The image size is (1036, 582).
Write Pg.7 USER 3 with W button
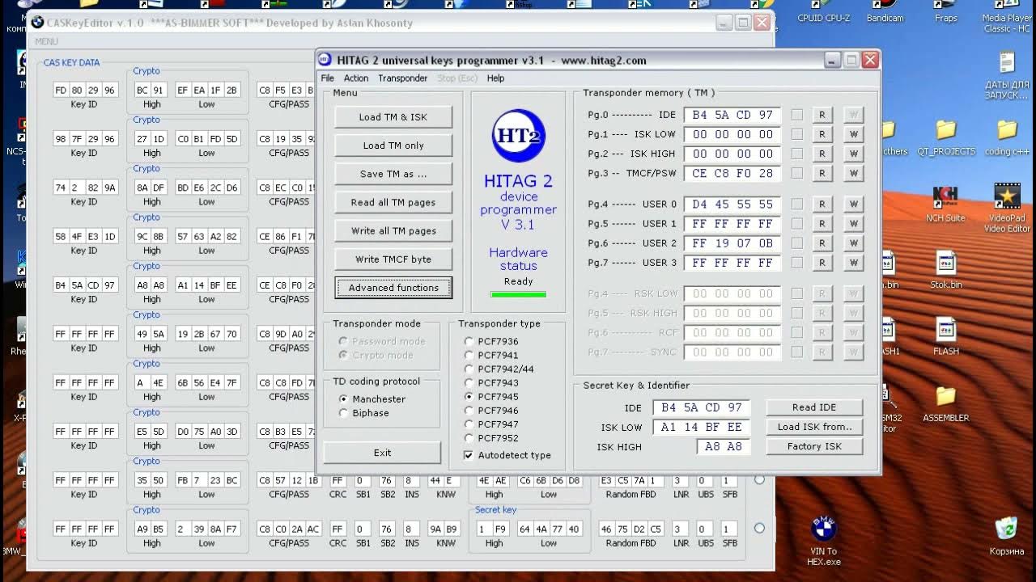point(853,262)
